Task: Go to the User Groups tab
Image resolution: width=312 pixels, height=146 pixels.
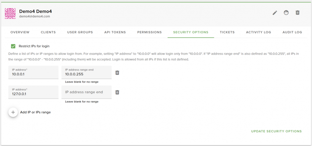Action: 80,32
